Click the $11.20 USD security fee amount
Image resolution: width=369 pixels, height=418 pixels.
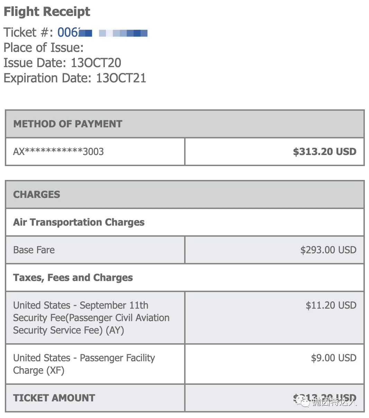331,305
